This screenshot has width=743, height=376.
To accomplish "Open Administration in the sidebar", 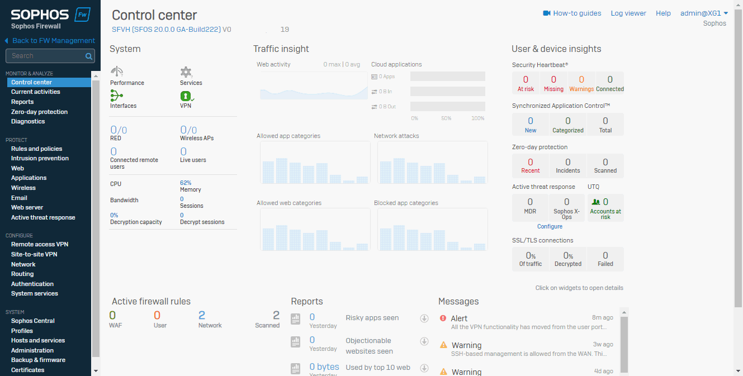I will 32,351.
